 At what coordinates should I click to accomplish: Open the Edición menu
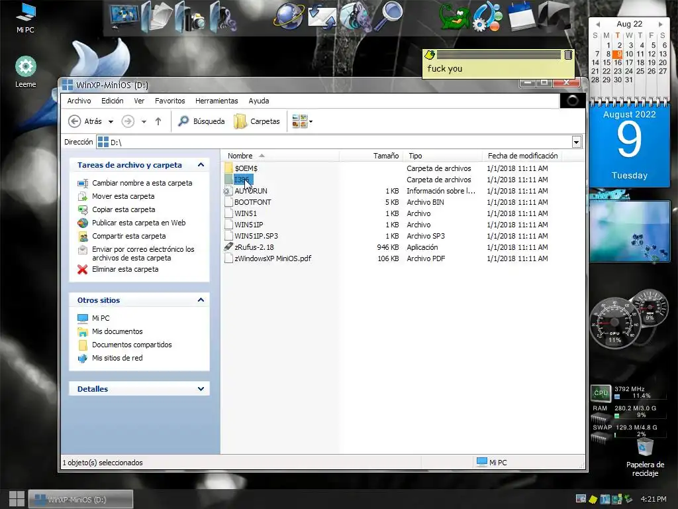point(113,101)
